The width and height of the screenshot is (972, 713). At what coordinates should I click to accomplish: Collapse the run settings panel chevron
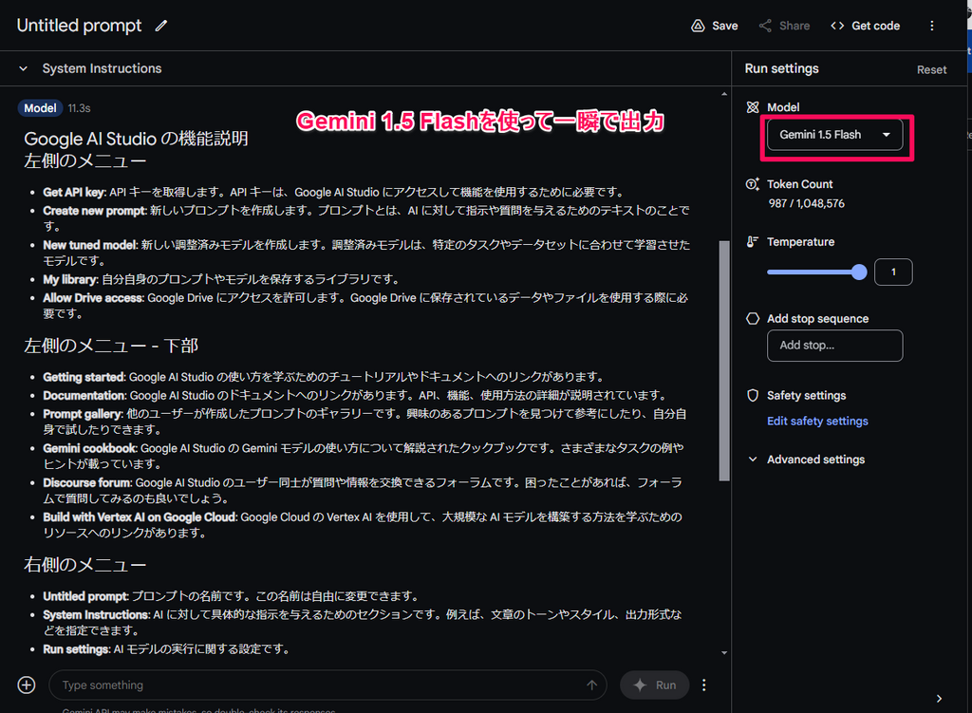(x=939, y=699)
